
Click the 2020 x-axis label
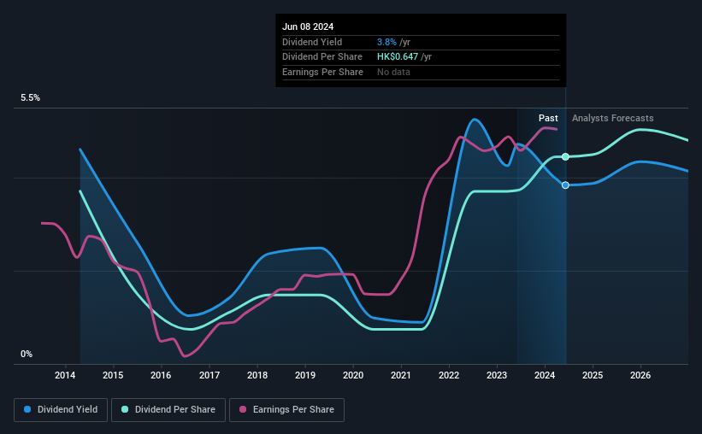353,375
